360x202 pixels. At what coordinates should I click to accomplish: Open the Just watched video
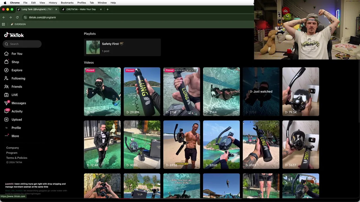click(x=261, y=91)
